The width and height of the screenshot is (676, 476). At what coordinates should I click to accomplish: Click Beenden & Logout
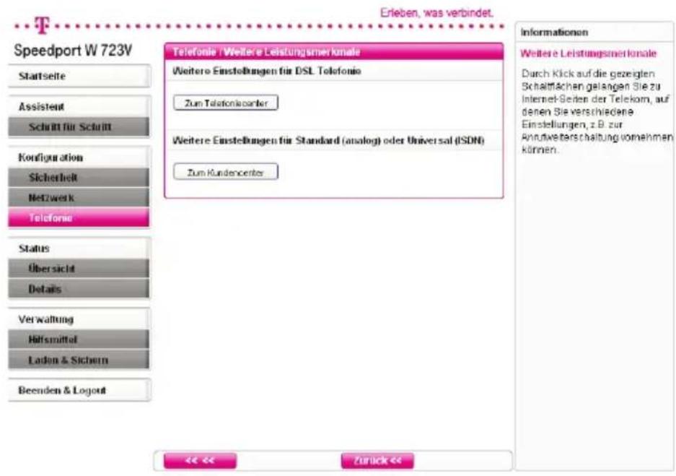79,390
